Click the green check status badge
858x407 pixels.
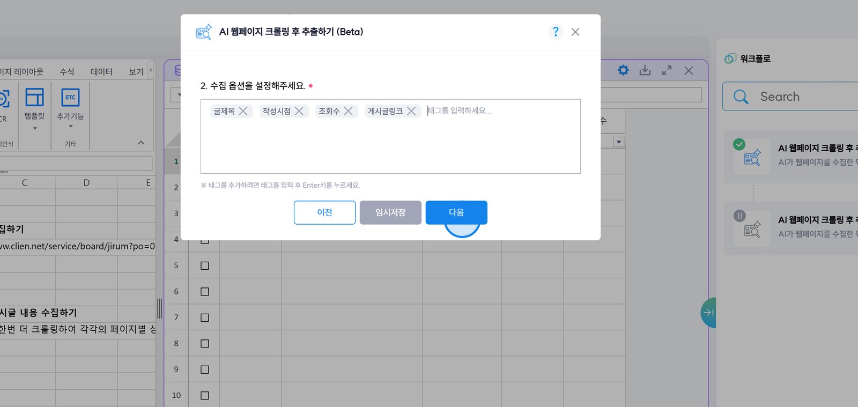(x=739, y=144)
